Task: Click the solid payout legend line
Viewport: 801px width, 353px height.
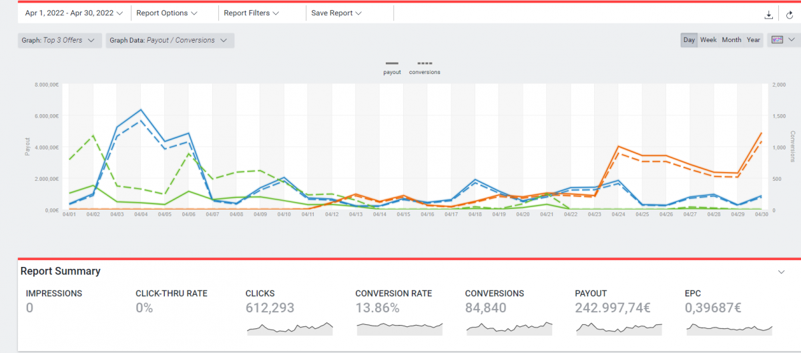Action: [392, 63]
